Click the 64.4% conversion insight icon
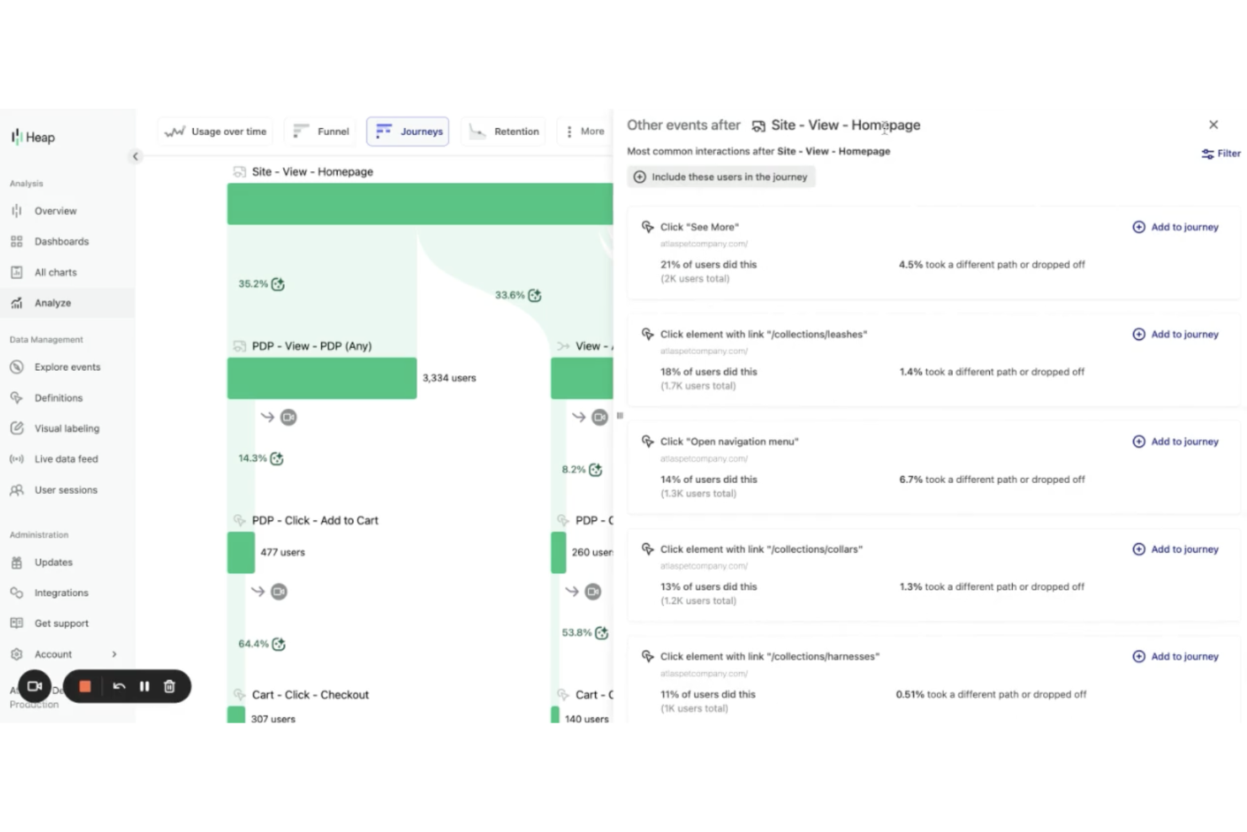 [x=279, y=644]
